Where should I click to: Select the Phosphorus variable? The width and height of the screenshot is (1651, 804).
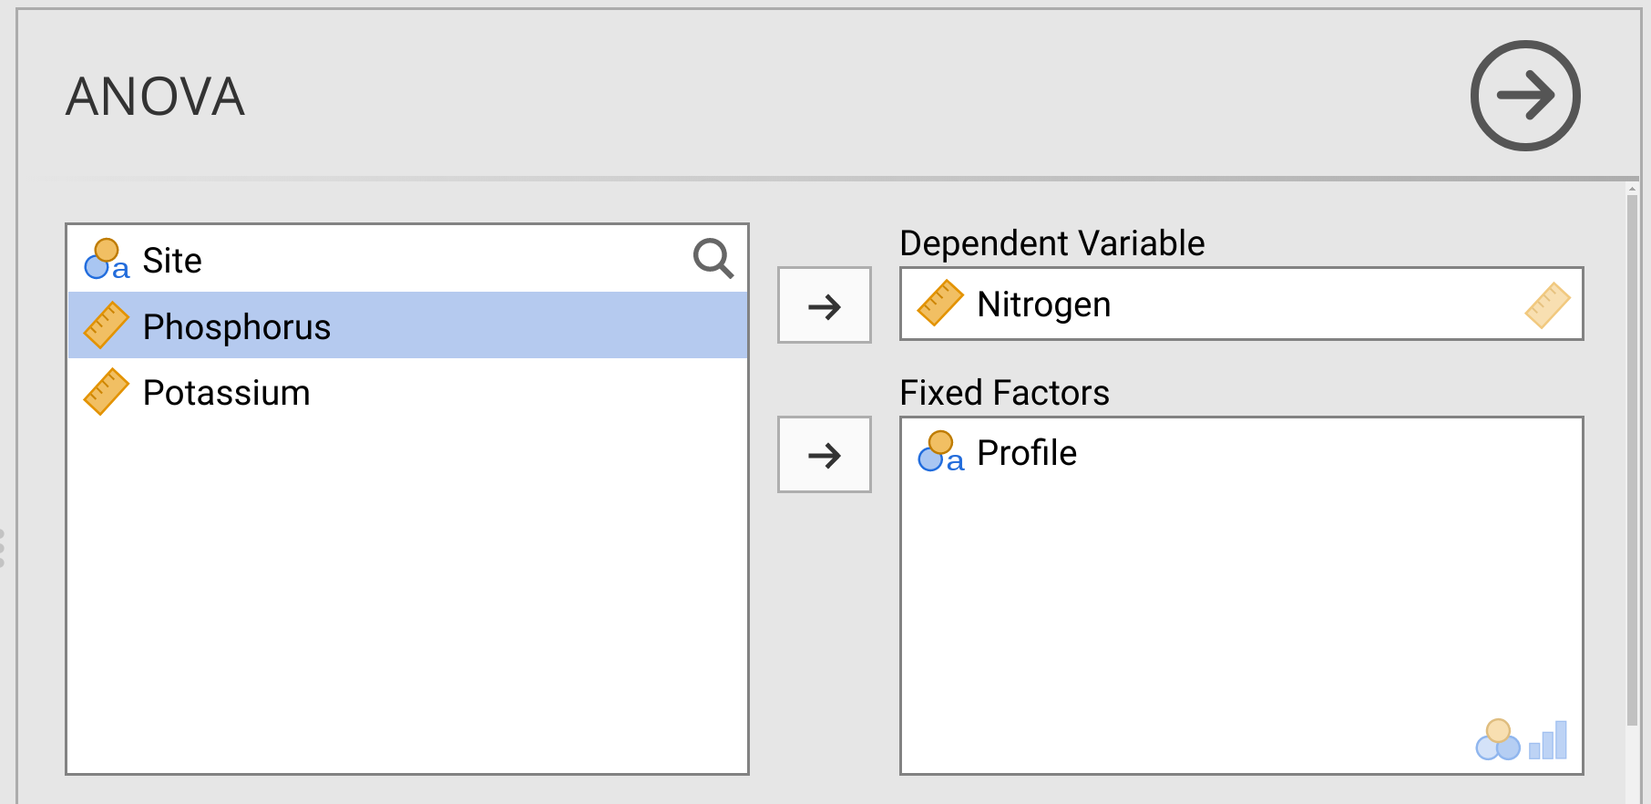(x=237, y=326)
